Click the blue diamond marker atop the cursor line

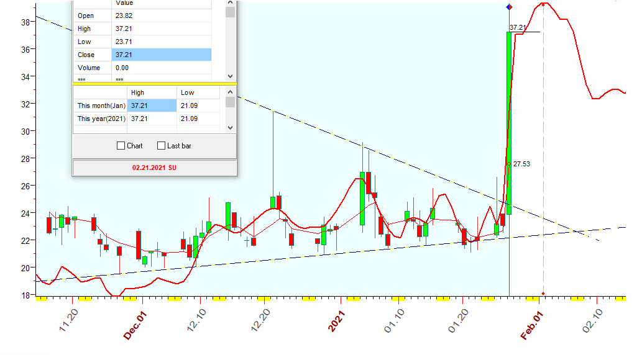[x=509, y=7]
